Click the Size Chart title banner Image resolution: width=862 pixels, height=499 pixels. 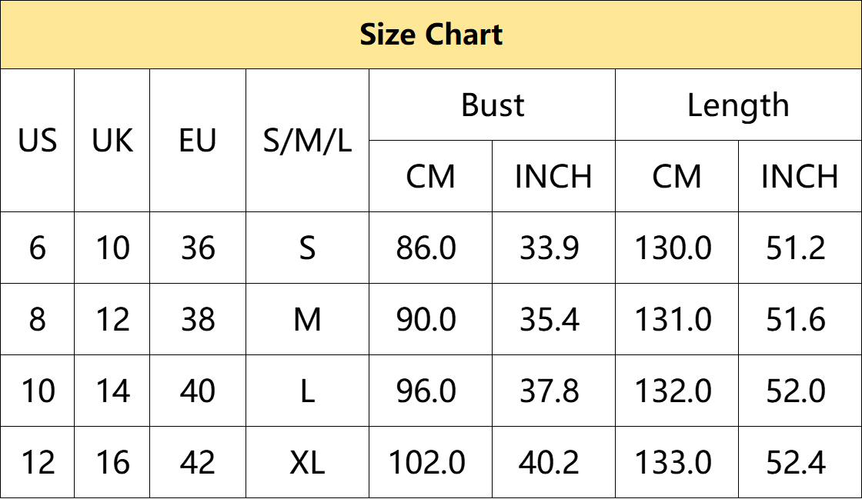(x=431, y=35)
